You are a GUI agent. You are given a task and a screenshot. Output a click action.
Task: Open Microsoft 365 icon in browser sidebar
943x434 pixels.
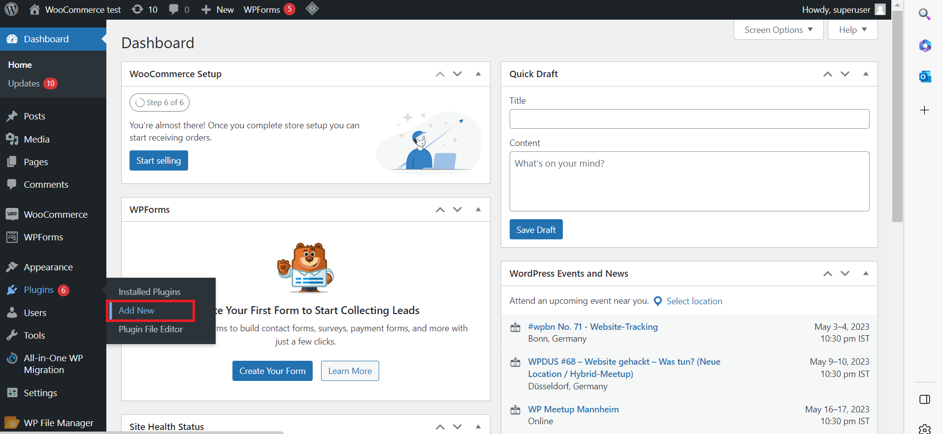click(x=925, y=46)
